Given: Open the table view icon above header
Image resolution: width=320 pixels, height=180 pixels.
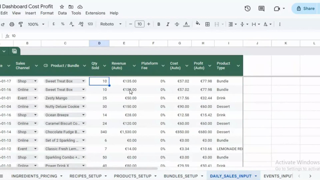Looking at the screenshot, I should pyautogui.click(x=14, y=51).
